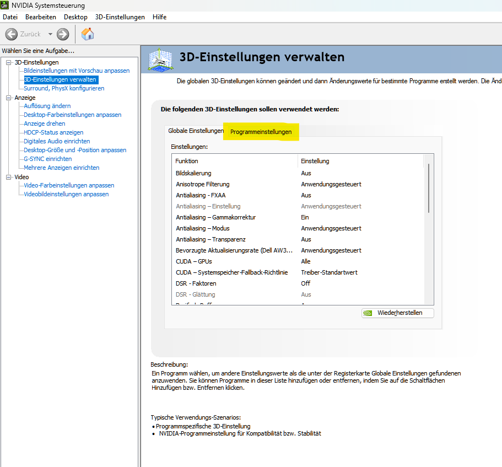Open the 3D-Einstellungen menu
This screenshot has height=467, width=502.
point(120,17)
